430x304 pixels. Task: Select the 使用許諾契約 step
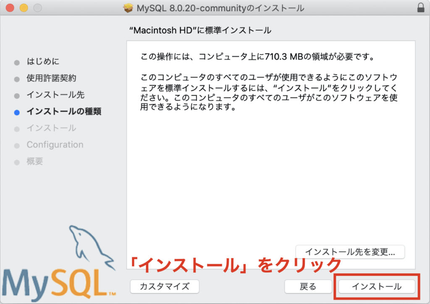point(51,78)
